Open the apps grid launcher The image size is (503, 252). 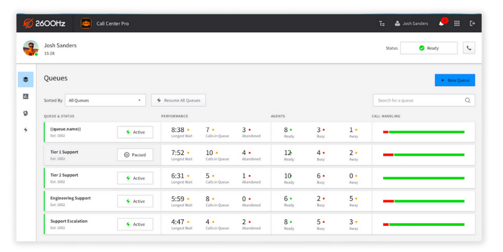(x=457, y=24)
